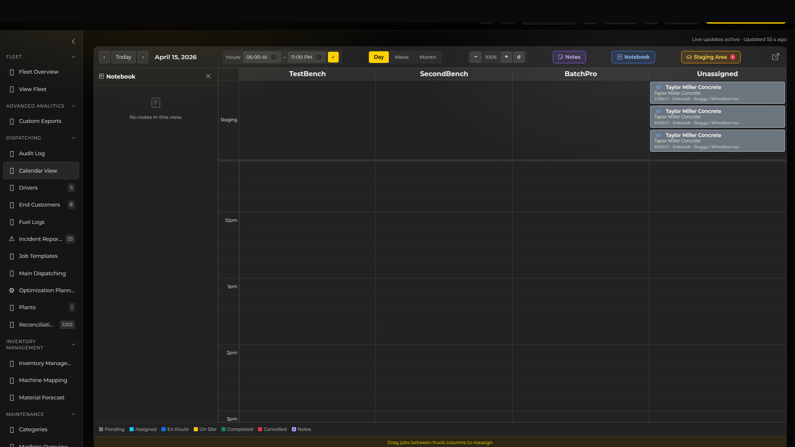Toggle the Notes overlay button
The height and width of the screenshot is (447, 795).
(569, 57)
